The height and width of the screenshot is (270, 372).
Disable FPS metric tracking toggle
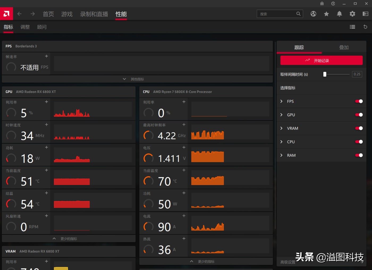tap(359, 101)
